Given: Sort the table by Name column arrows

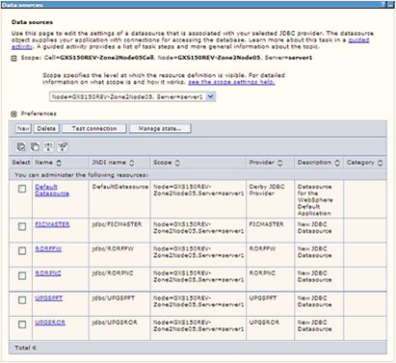Looking at the screenshot, I should click(59, 163).
